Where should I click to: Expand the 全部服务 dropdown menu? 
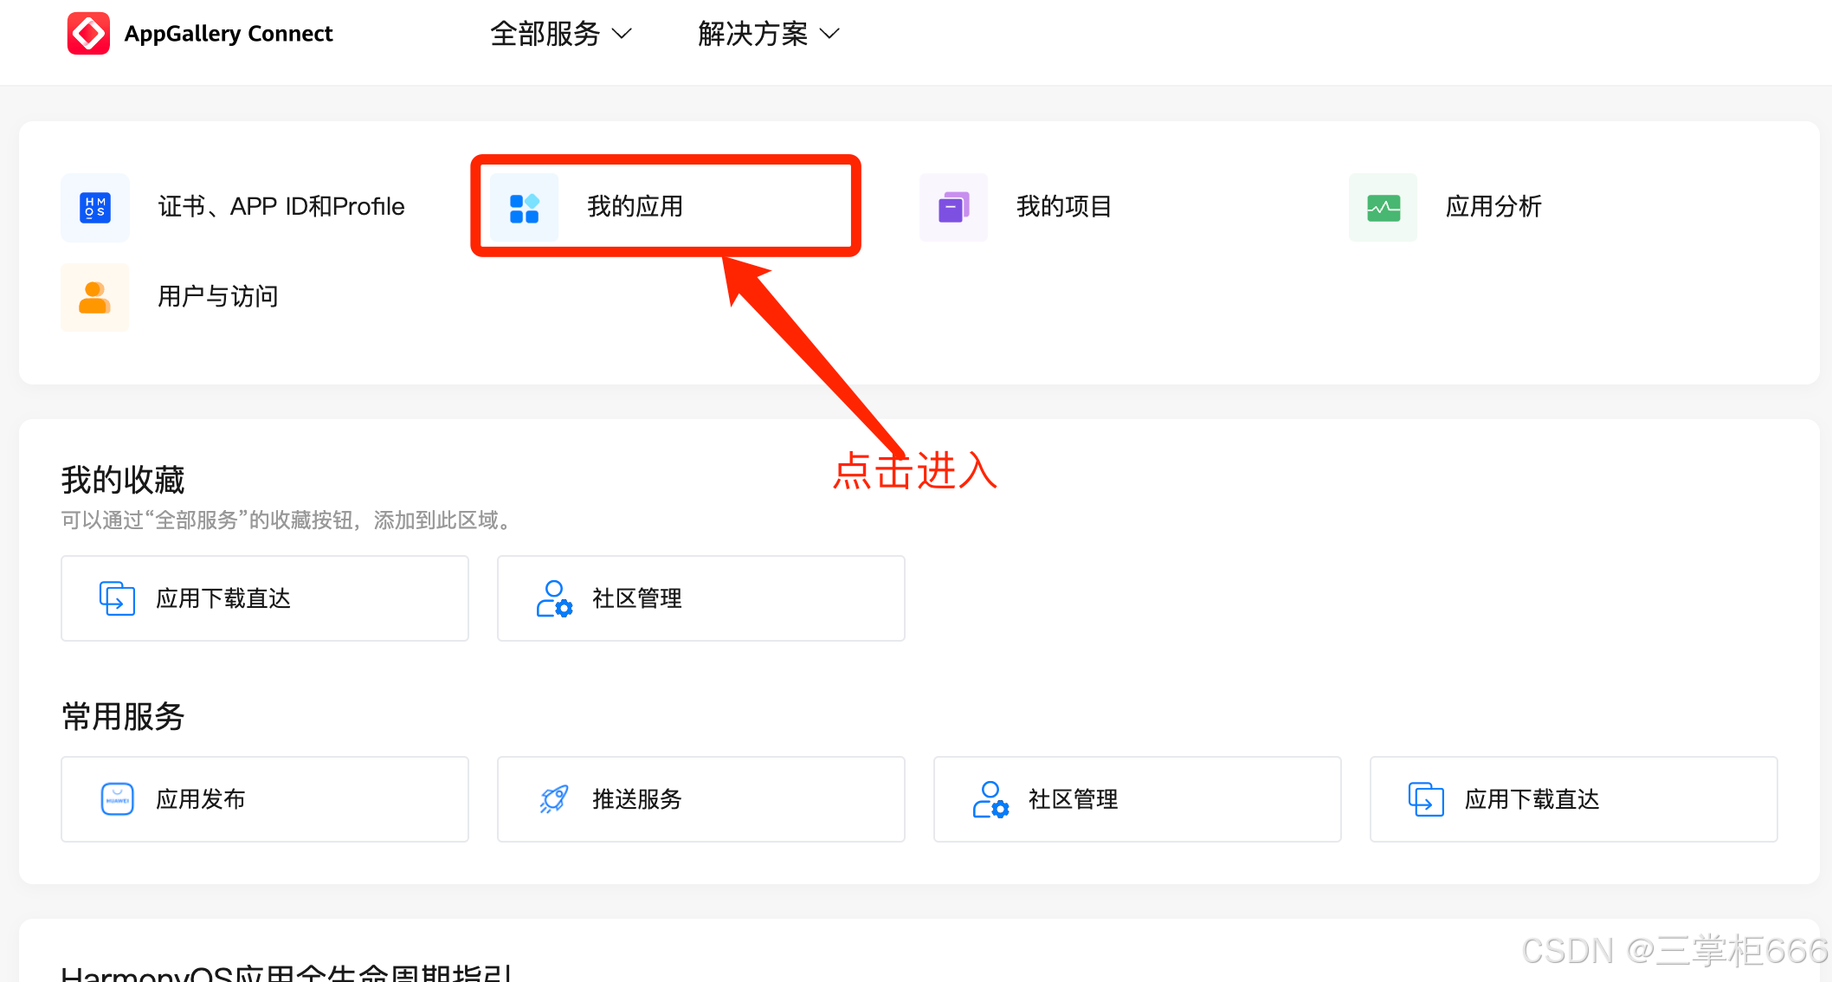tap(561, 34)
